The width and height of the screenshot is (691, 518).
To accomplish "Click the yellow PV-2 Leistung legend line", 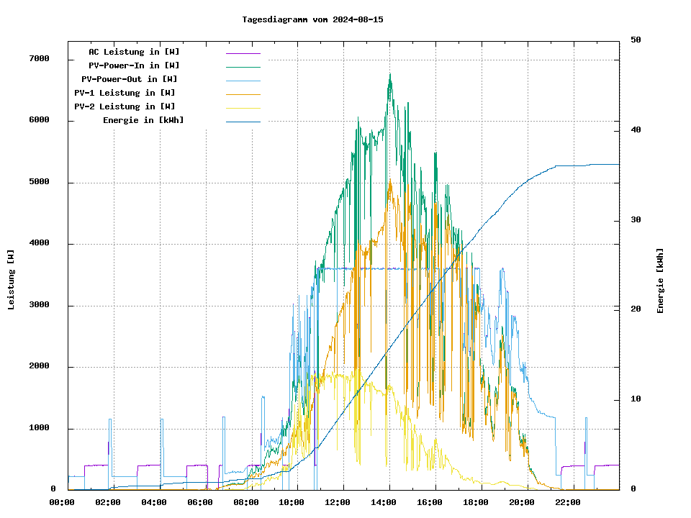I will pyautogui.click(x=243, y=108).
